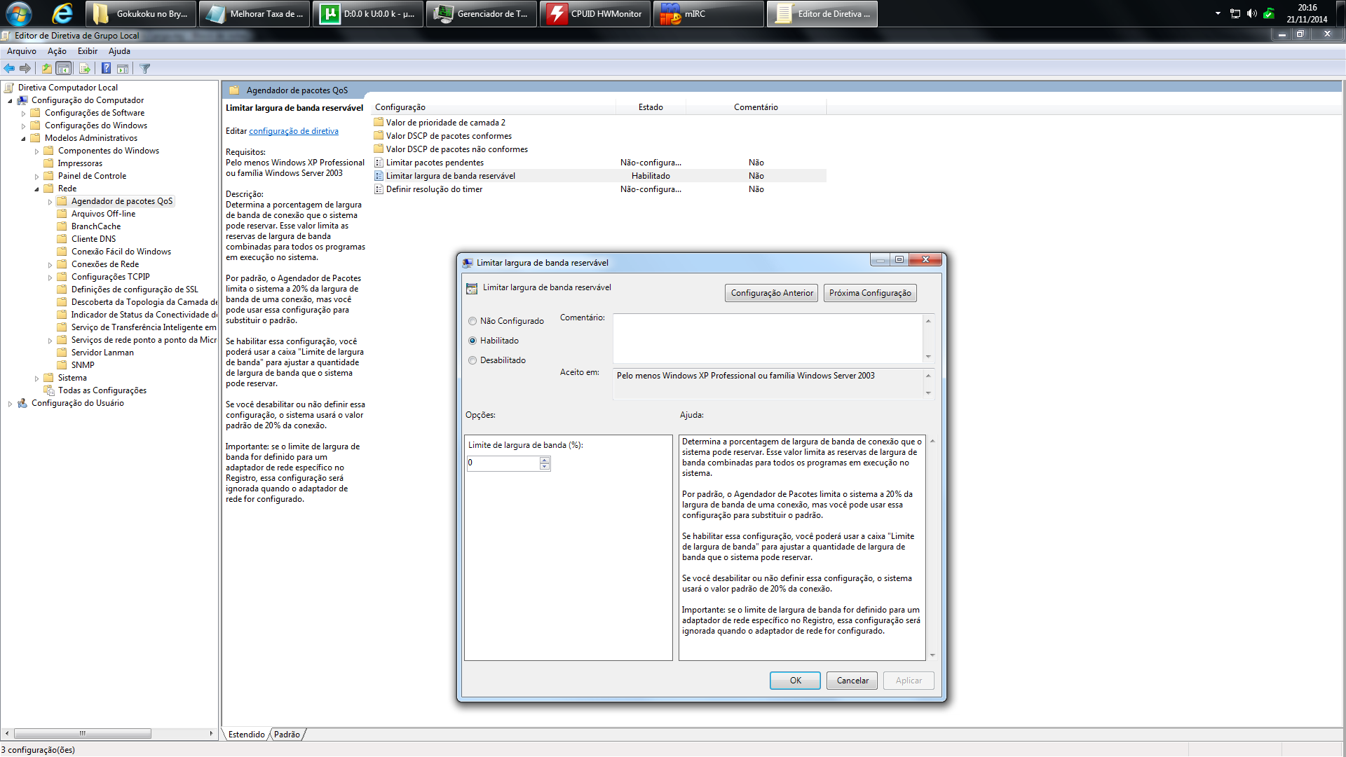
Task: Expand Agendador de pacotes QoS node
Action: point(50,202)
